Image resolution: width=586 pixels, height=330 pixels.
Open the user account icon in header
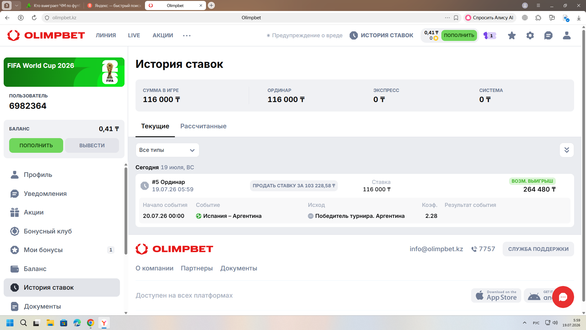(x=567, y=35)
